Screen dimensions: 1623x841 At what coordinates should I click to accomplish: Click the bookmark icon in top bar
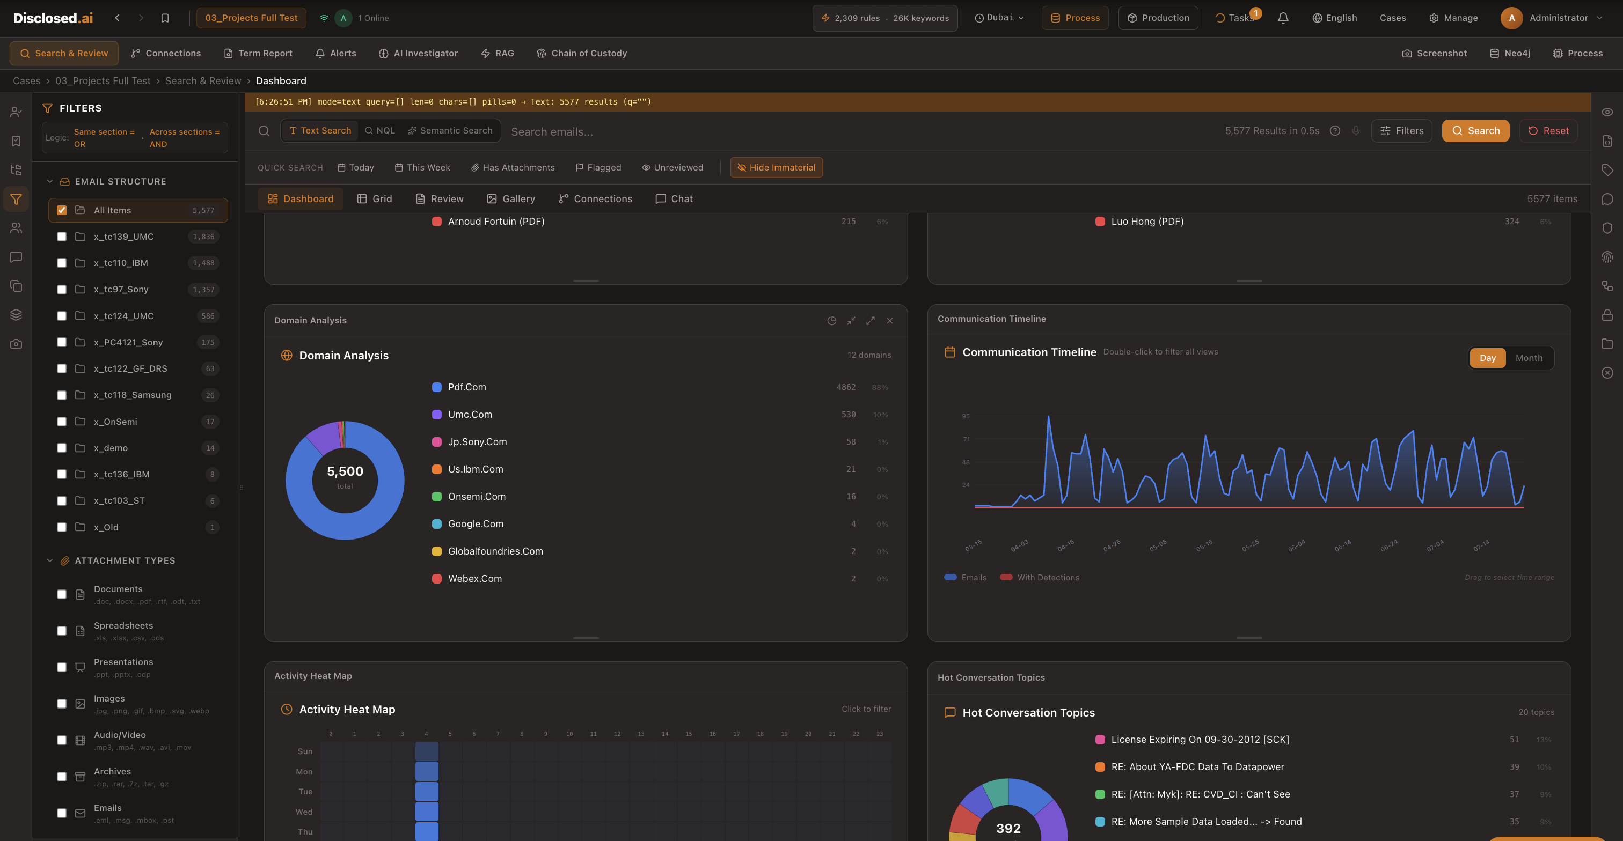tap(165, 18)
